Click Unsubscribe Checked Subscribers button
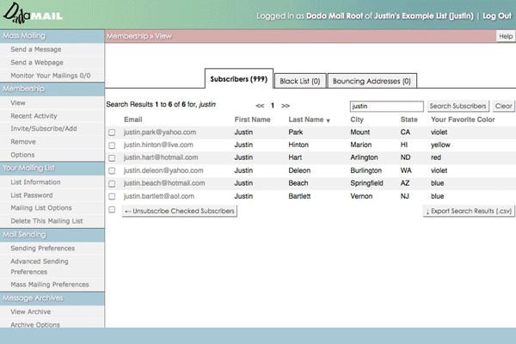This screenshot has height=344, width=516. point(179,211)
